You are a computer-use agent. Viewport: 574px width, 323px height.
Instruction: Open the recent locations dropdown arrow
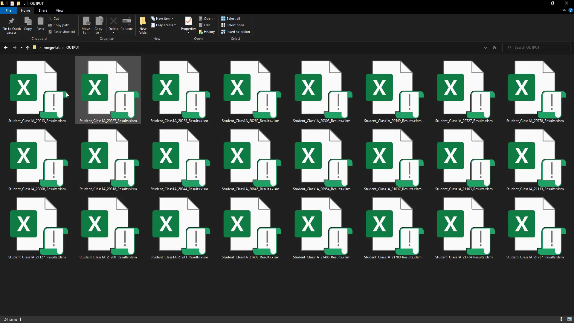21,48
